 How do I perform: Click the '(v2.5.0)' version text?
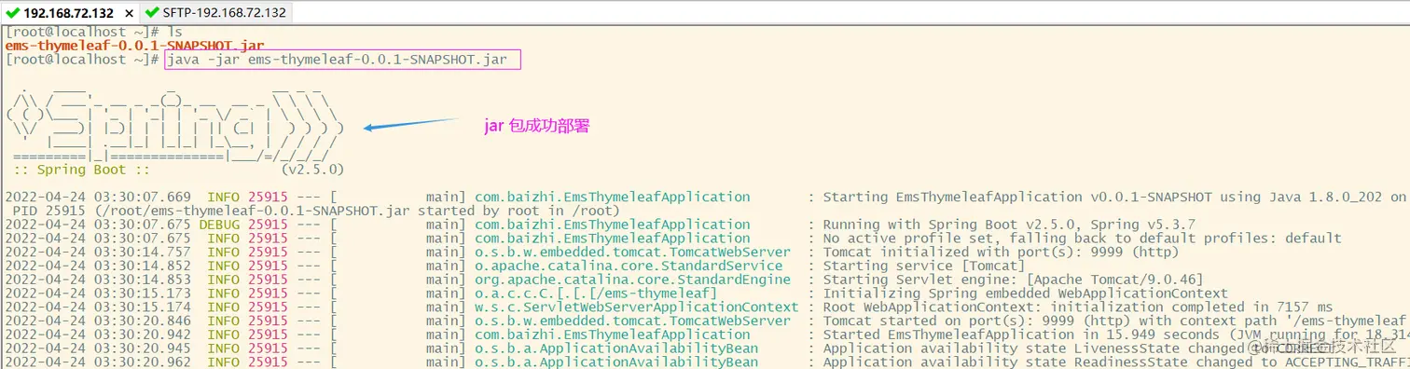[x=312, y=170]
